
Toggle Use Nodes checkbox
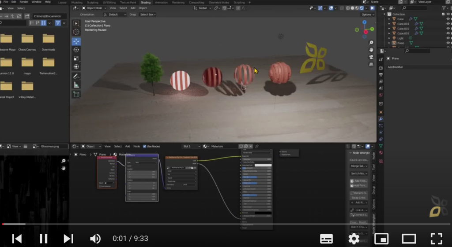click(144, 146)
